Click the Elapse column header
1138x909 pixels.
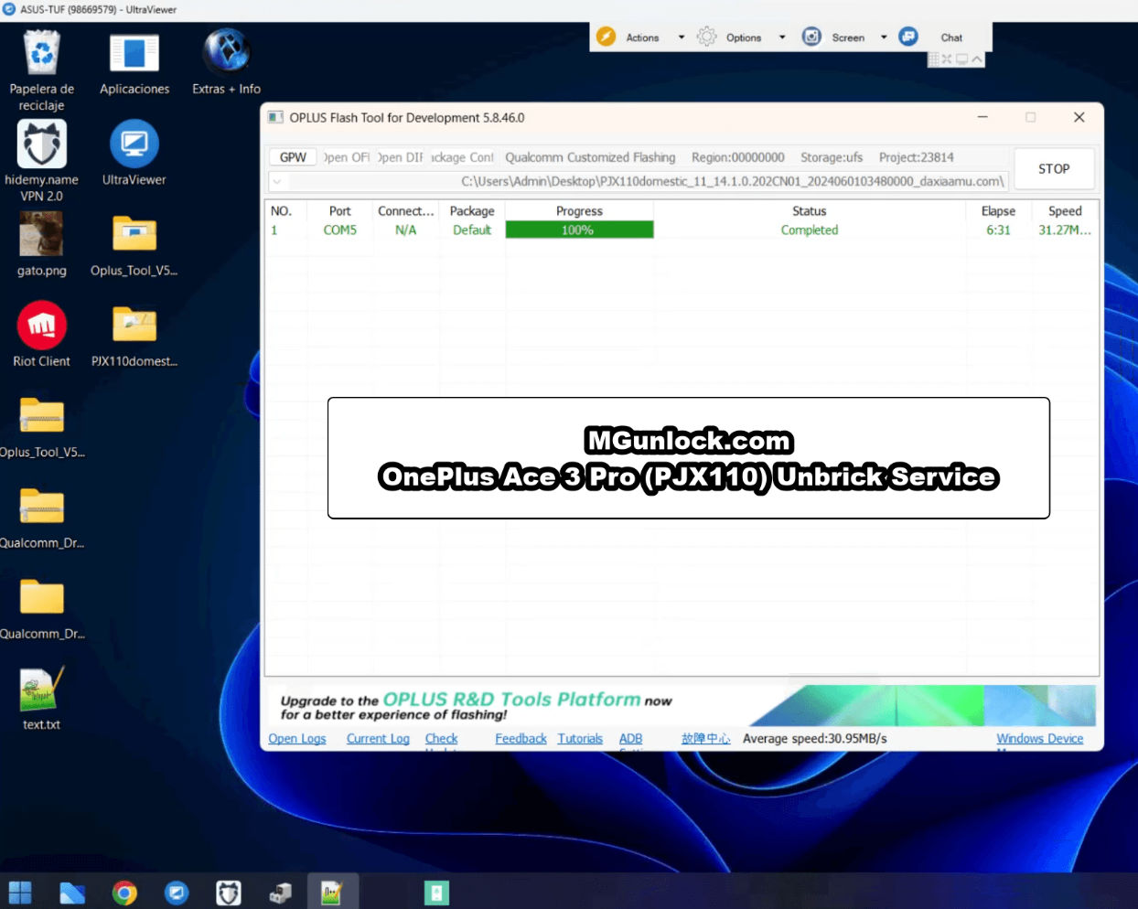coord(998,210)
